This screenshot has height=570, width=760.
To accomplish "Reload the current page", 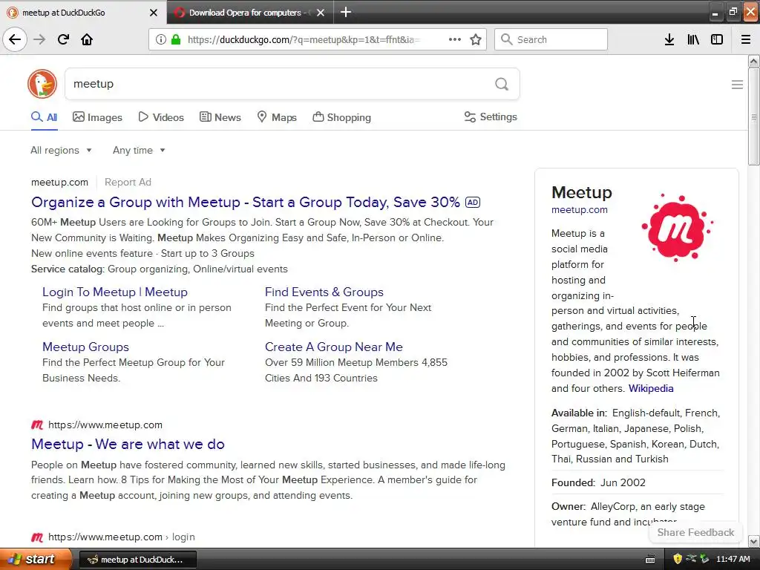I will pos(63,39).
